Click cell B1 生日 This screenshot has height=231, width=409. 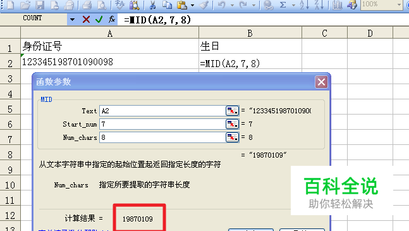point(250,46)
